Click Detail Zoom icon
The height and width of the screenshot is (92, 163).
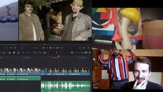[40, 53]
